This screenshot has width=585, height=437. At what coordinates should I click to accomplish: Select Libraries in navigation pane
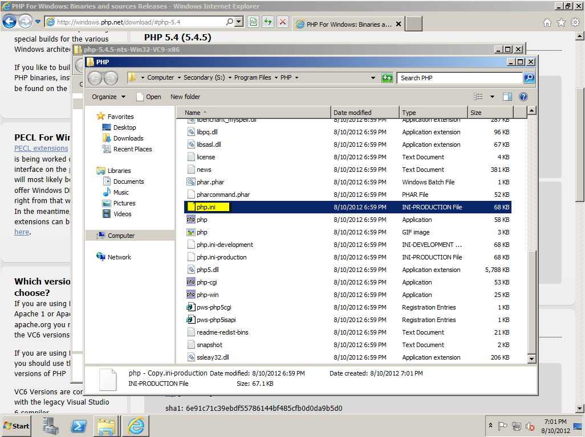114,171
